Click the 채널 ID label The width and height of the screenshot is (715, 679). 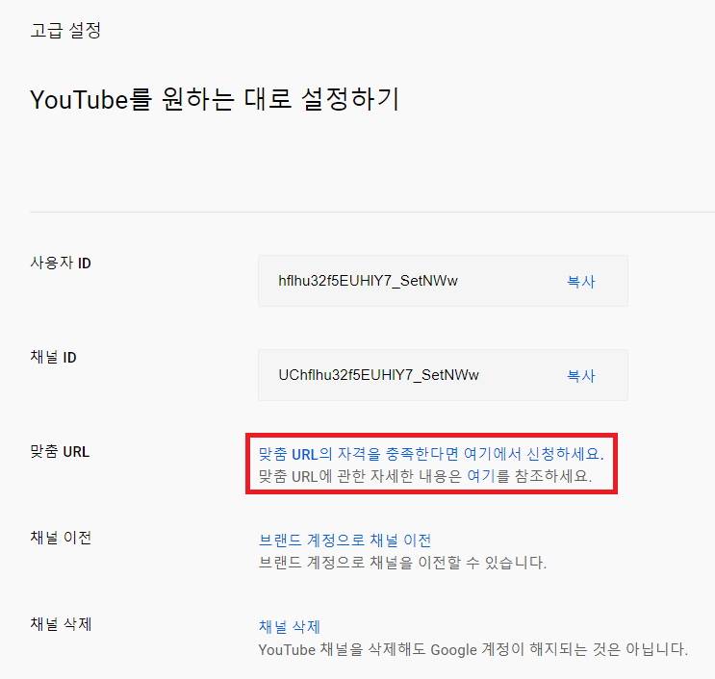pyautogui.click(x=53, y=357)
